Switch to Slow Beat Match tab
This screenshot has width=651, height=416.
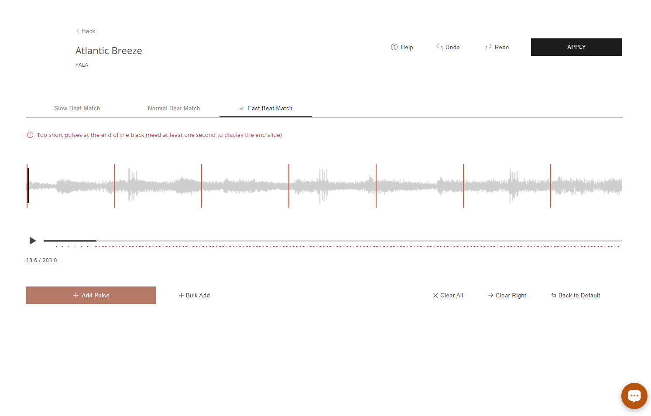tap(77, 108)
